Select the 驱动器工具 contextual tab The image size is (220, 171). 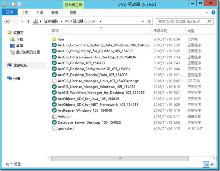pyautogui.click(x=73, y=5)
